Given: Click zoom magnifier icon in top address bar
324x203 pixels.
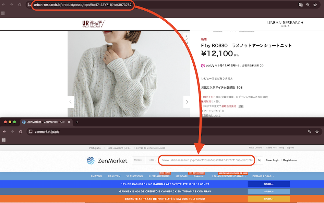Looking at the screenshot, I should pyautogui.click(x=308, y=5).
